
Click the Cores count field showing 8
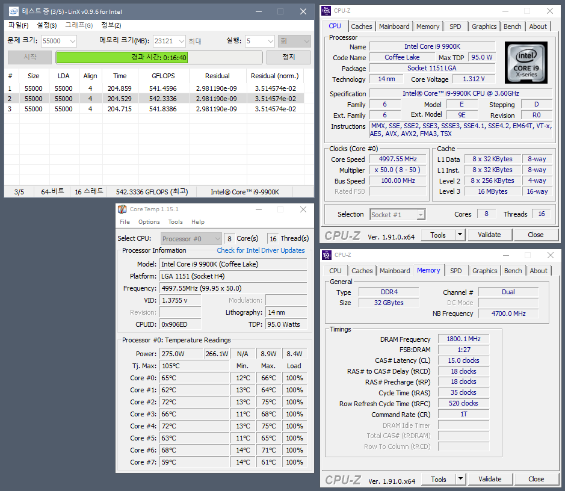pyautogui.click(x=486, y=214)
